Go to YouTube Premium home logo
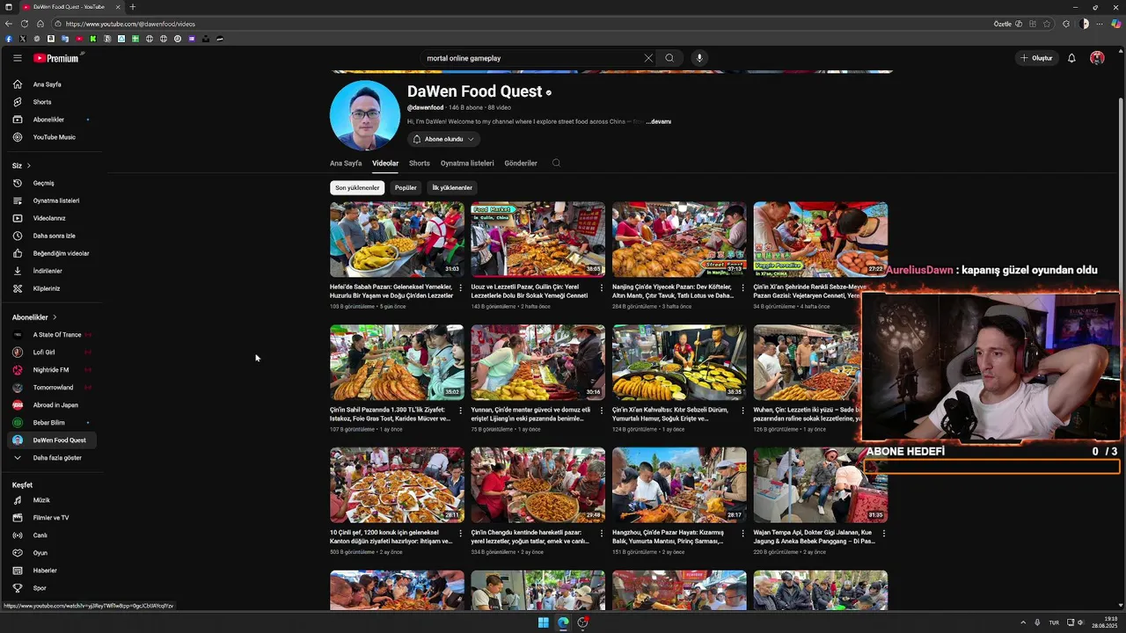Screen dimensions: 1126x633 (x=58, y=58)
